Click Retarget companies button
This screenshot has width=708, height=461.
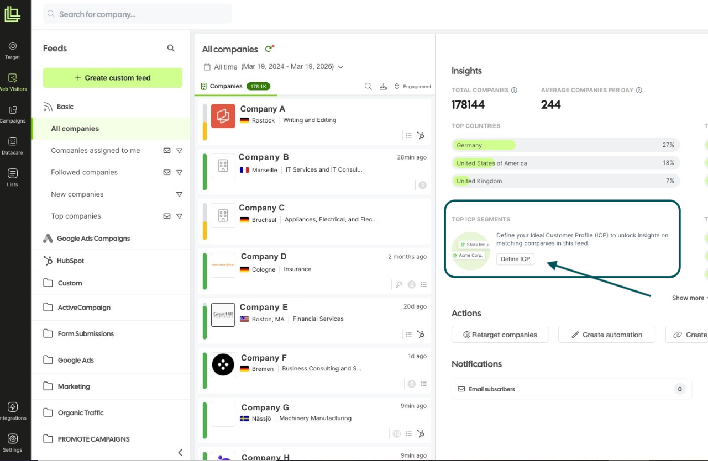[x=500, y=335]
